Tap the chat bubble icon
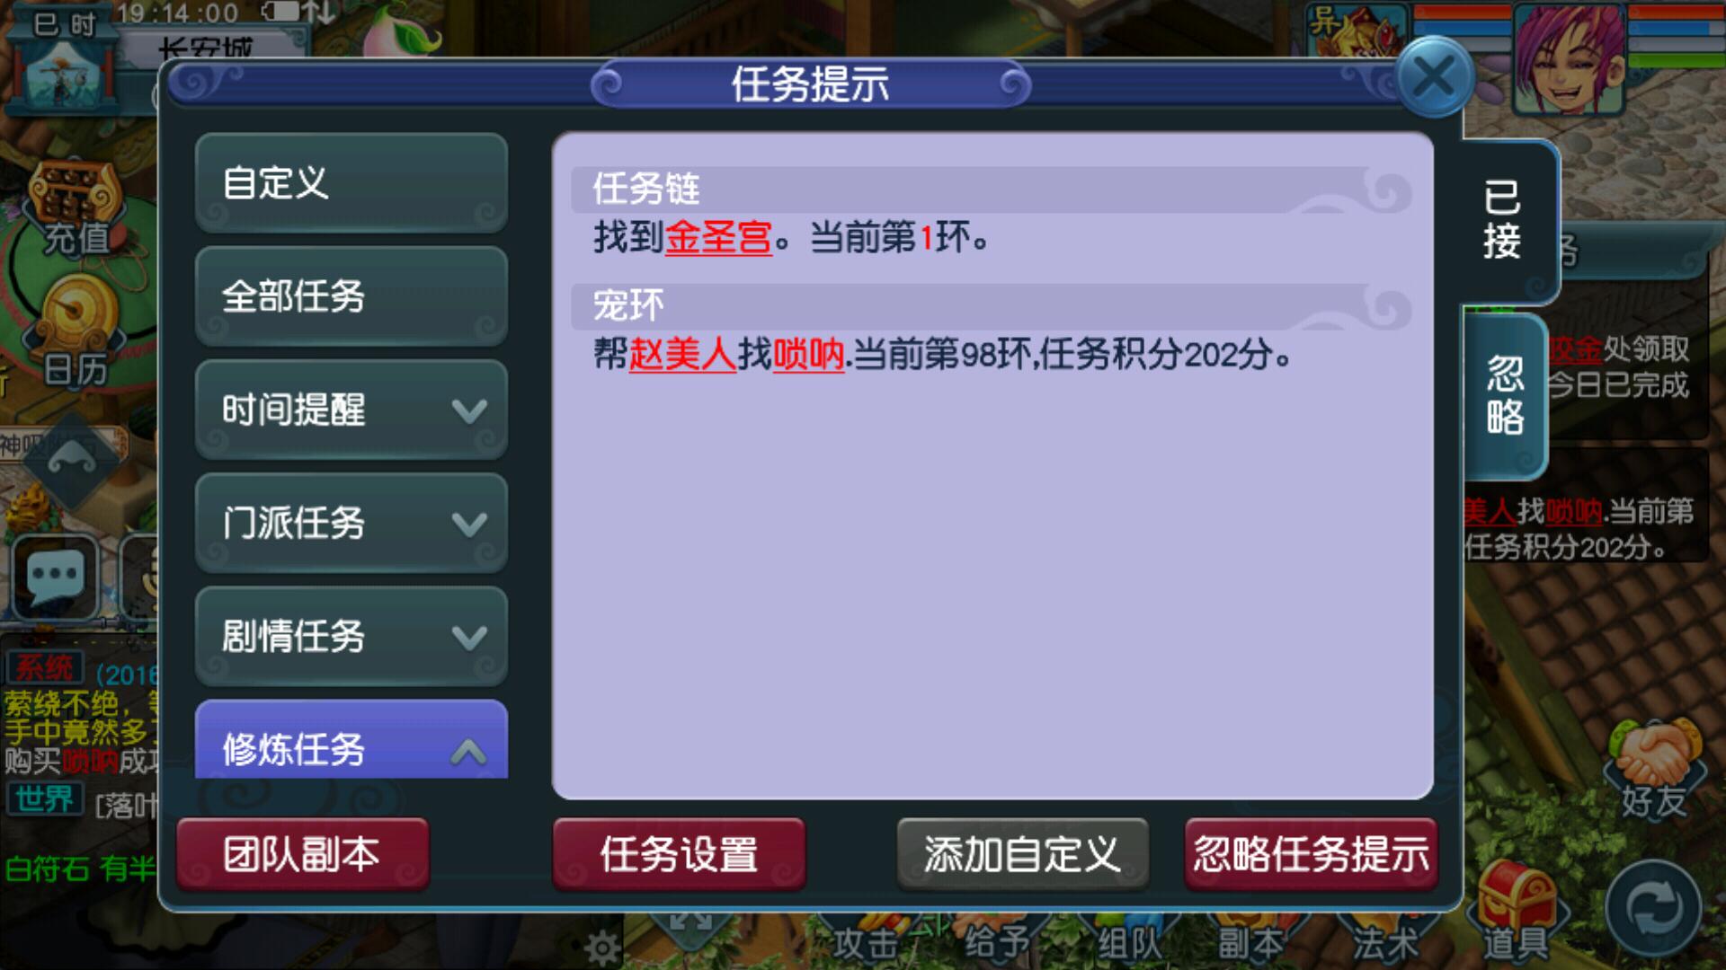The image size is (1726, 970). pos(56,577)
